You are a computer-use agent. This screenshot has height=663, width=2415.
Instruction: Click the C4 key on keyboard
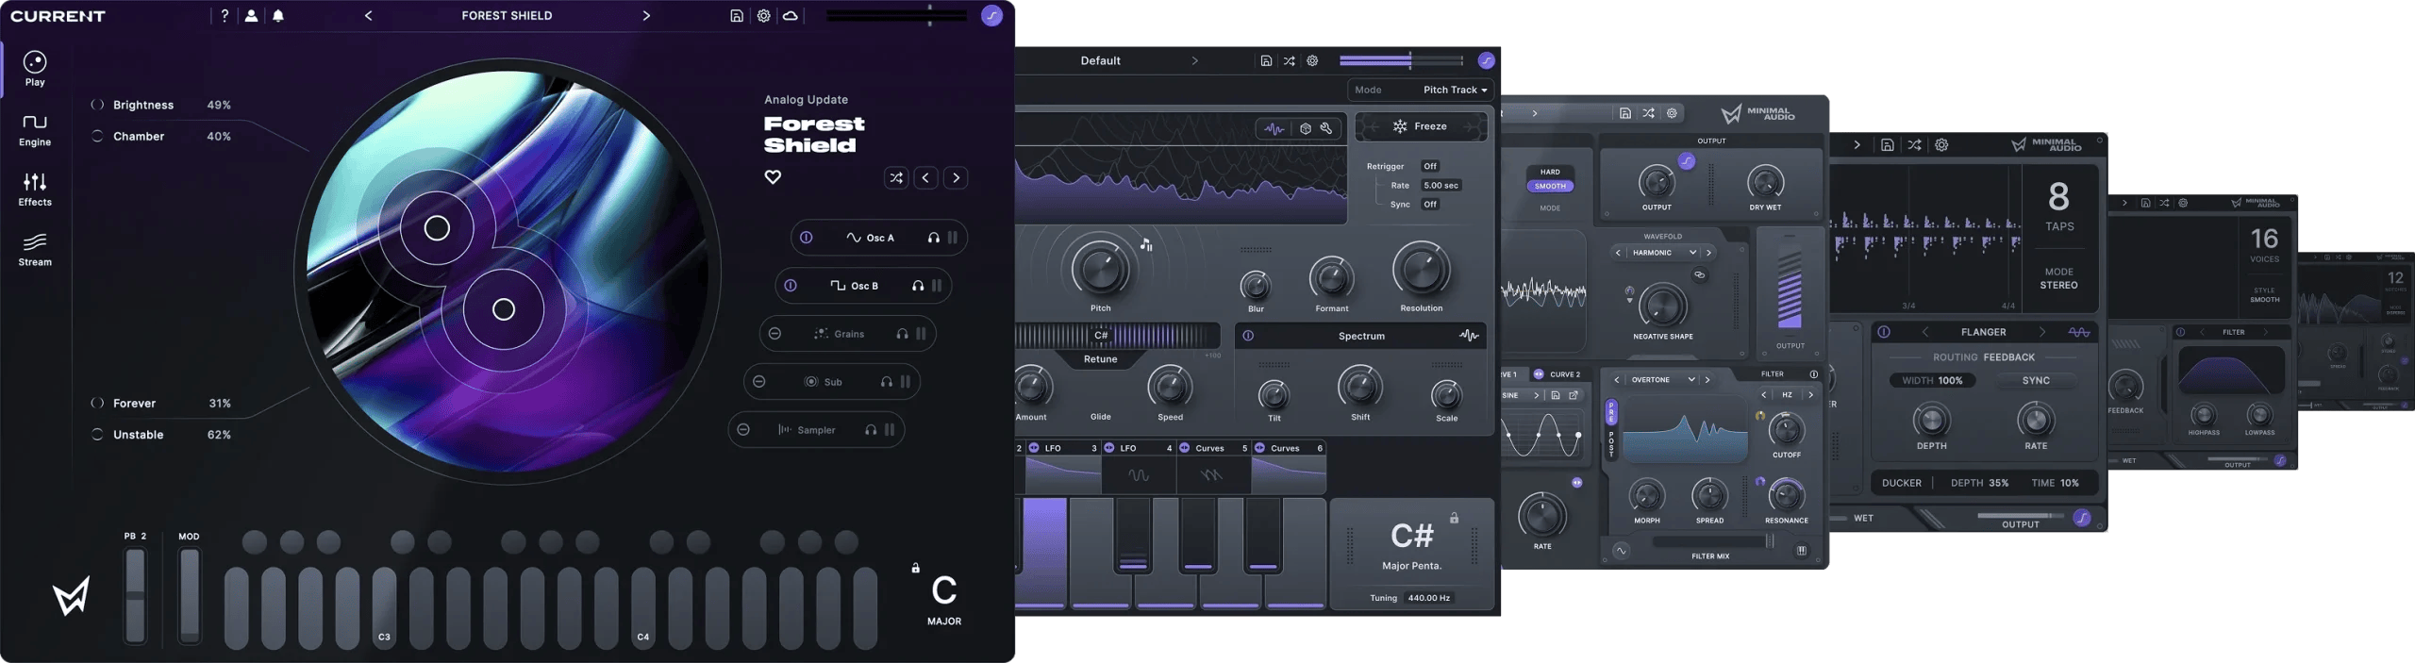point(643,607)
